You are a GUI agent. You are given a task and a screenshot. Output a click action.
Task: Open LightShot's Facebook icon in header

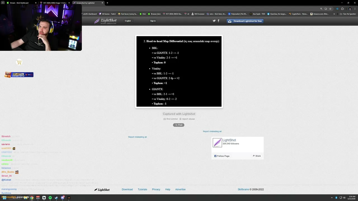(x=218, y=21)
